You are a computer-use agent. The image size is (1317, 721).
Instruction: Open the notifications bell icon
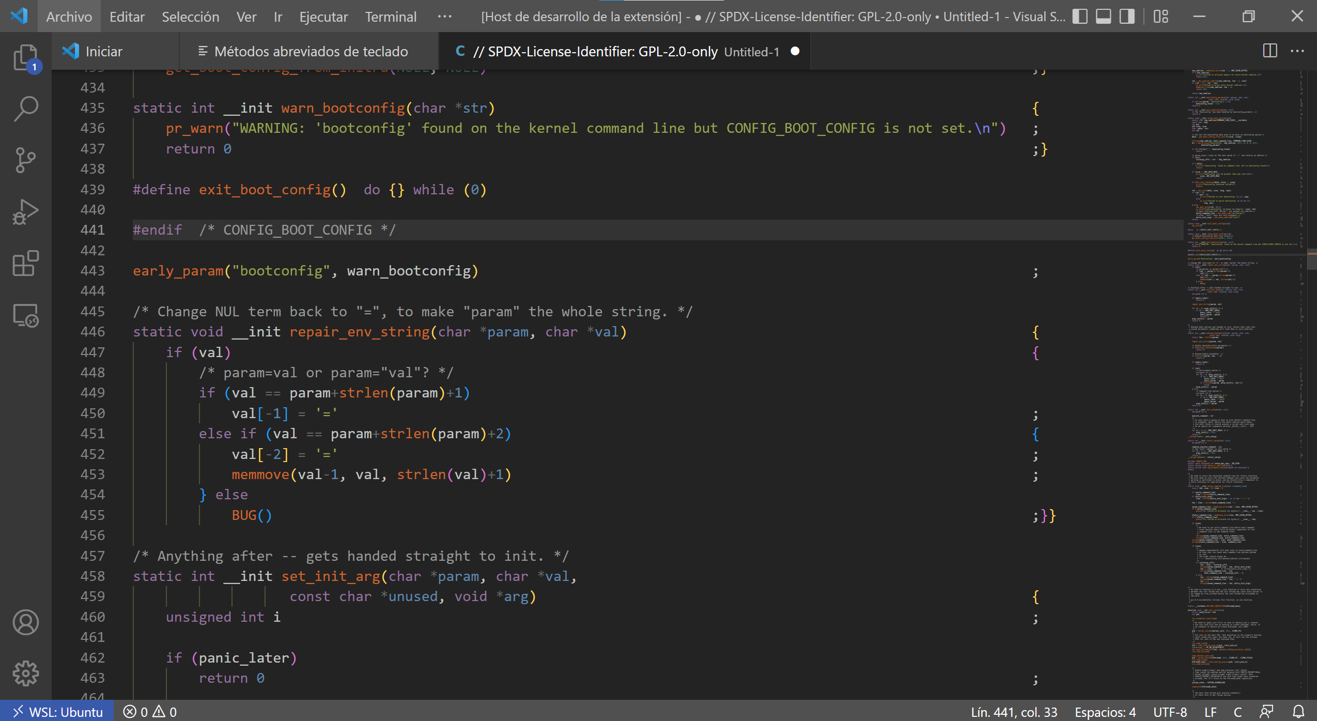click(x=1298, y=712)
